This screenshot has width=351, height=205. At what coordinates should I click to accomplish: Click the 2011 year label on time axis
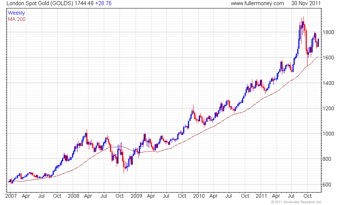point(261,196)
